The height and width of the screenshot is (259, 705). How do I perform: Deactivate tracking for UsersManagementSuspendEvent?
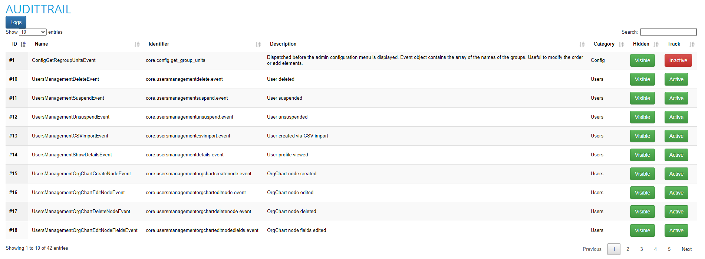676,98
